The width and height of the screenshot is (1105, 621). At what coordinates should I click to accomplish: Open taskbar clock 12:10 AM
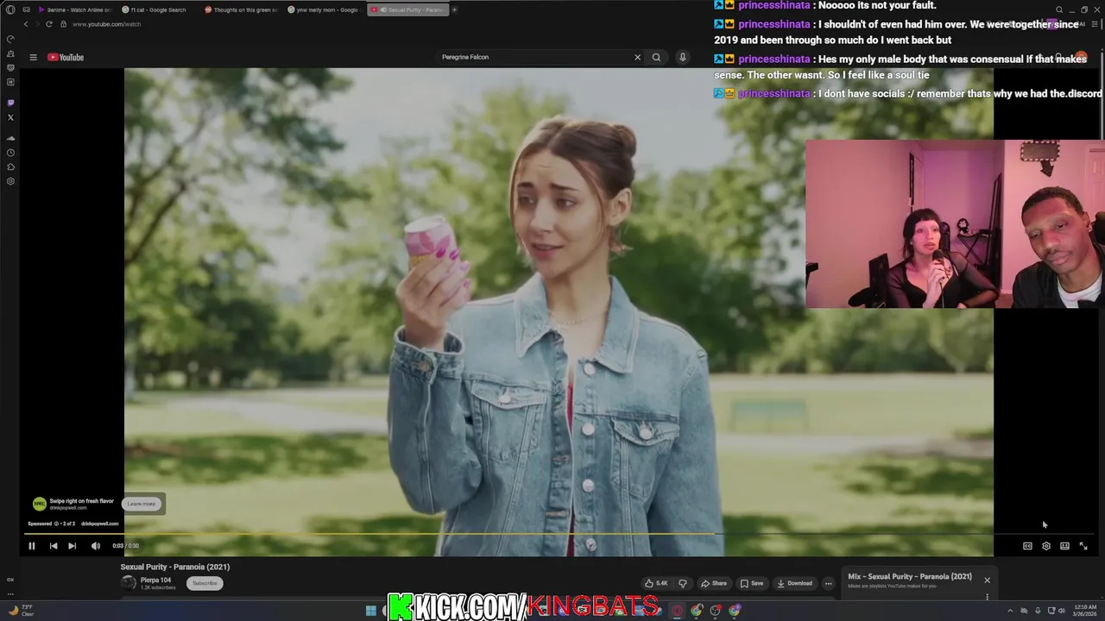(x=1084, y=611)
